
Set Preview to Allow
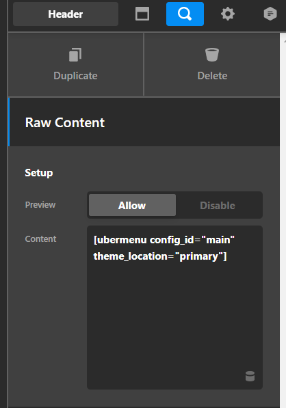point(132,205)
